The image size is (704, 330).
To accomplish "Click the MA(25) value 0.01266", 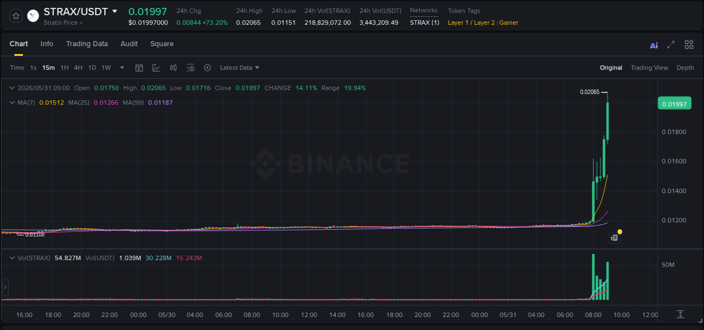I will (x=105, y=102).
